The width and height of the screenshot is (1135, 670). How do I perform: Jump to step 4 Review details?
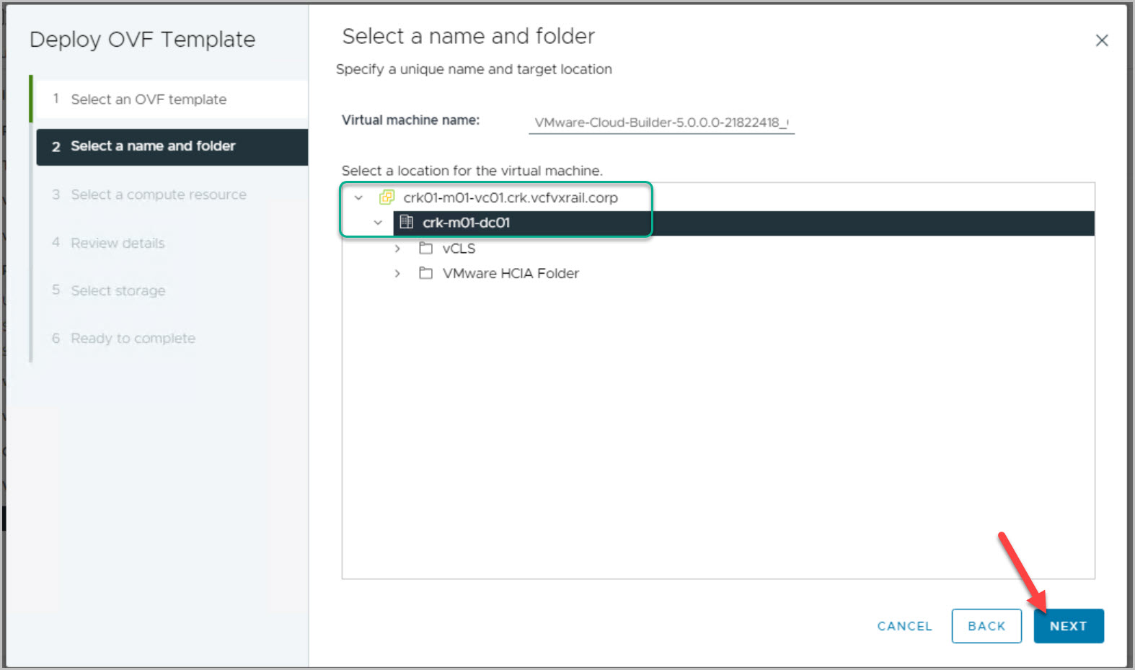tap(118, 244)
